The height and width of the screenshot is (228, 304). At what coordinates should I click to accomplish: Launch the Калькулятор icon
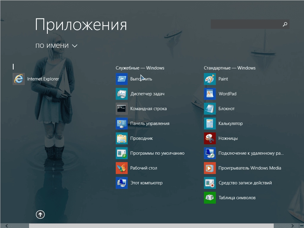210,123
